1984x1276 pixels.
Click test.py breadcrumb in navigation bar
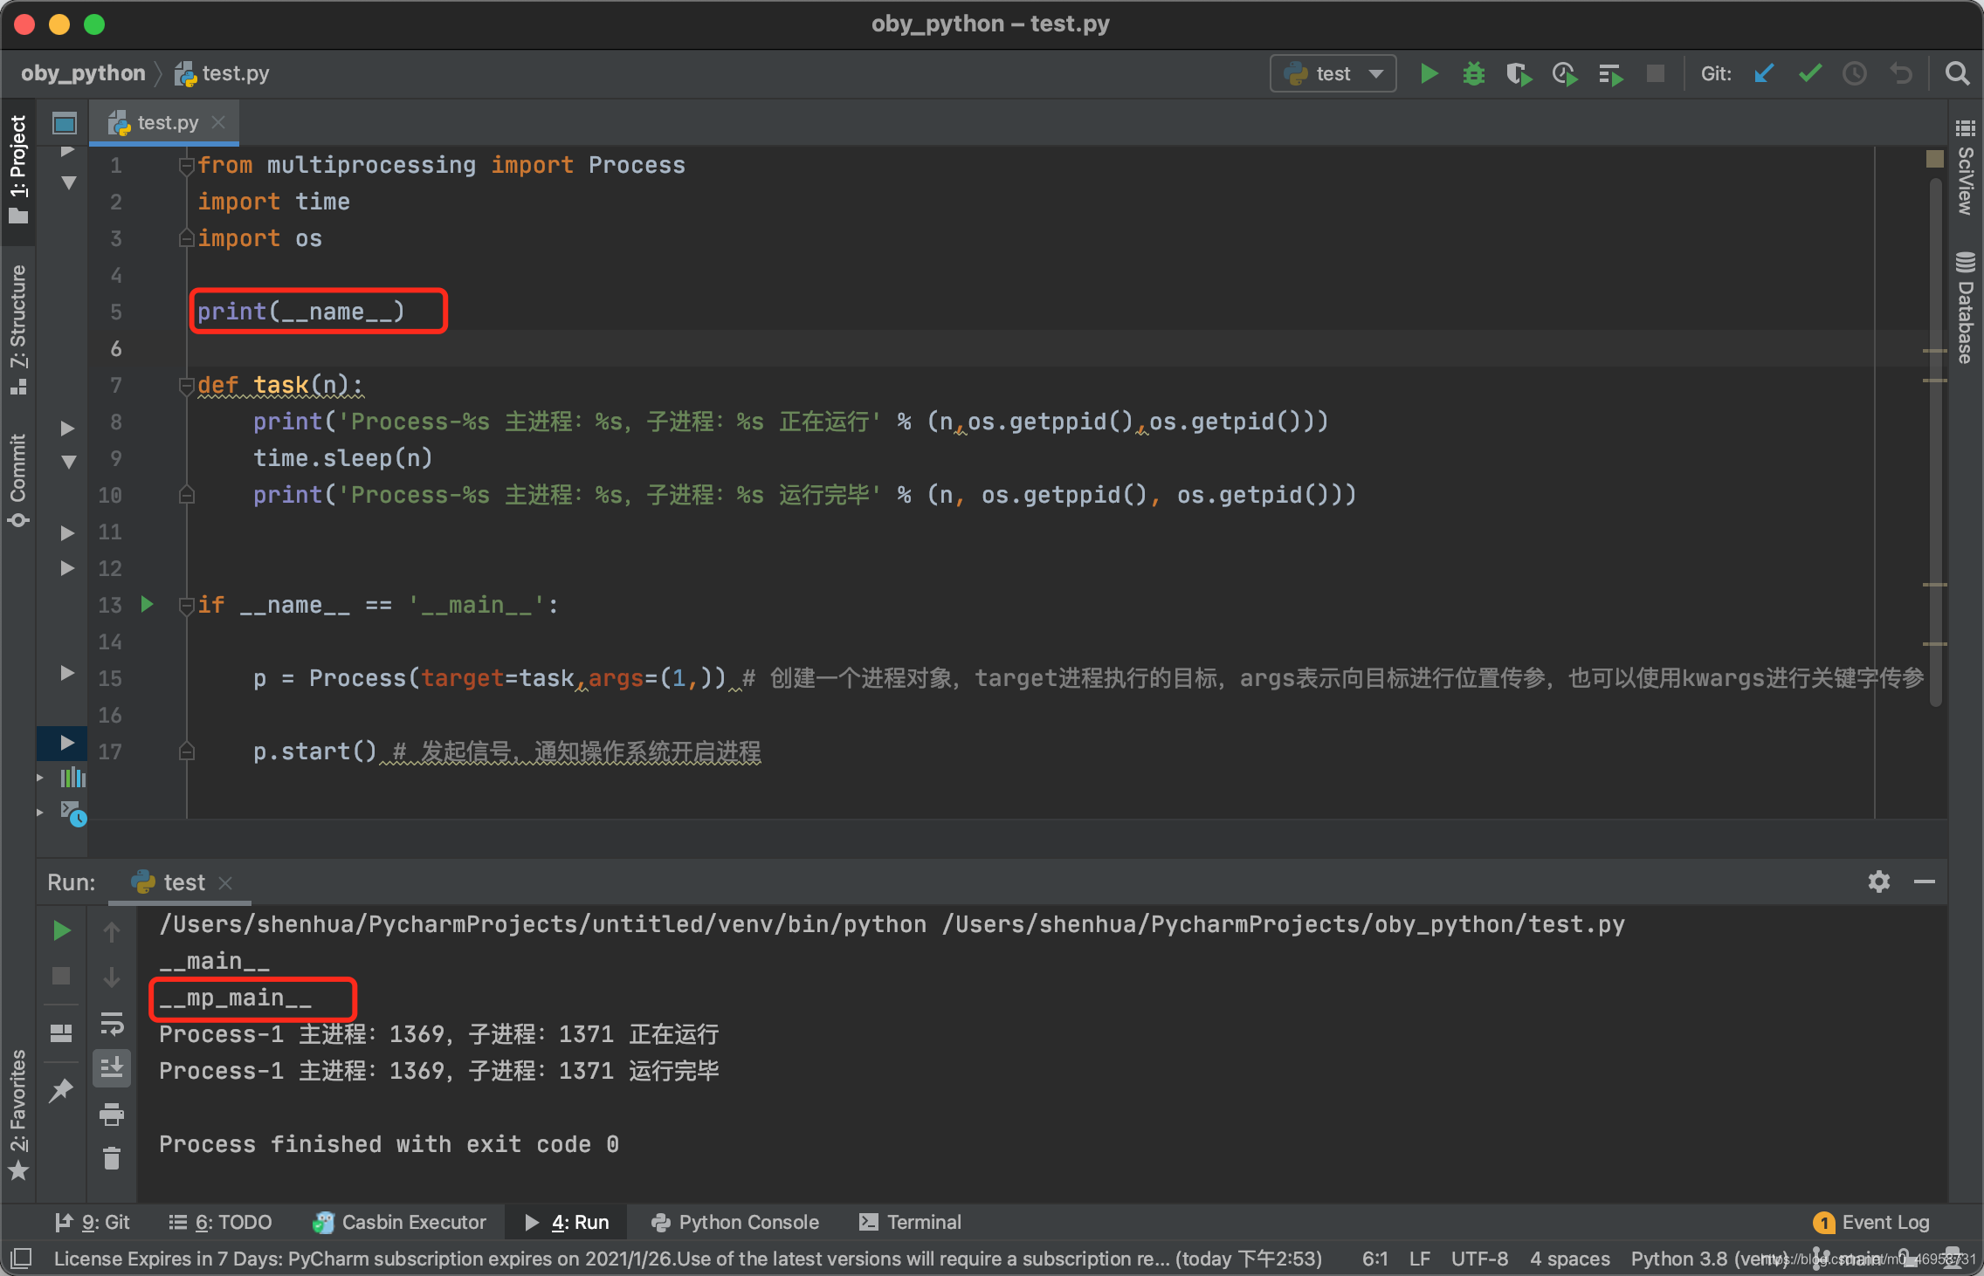point(222,73)
